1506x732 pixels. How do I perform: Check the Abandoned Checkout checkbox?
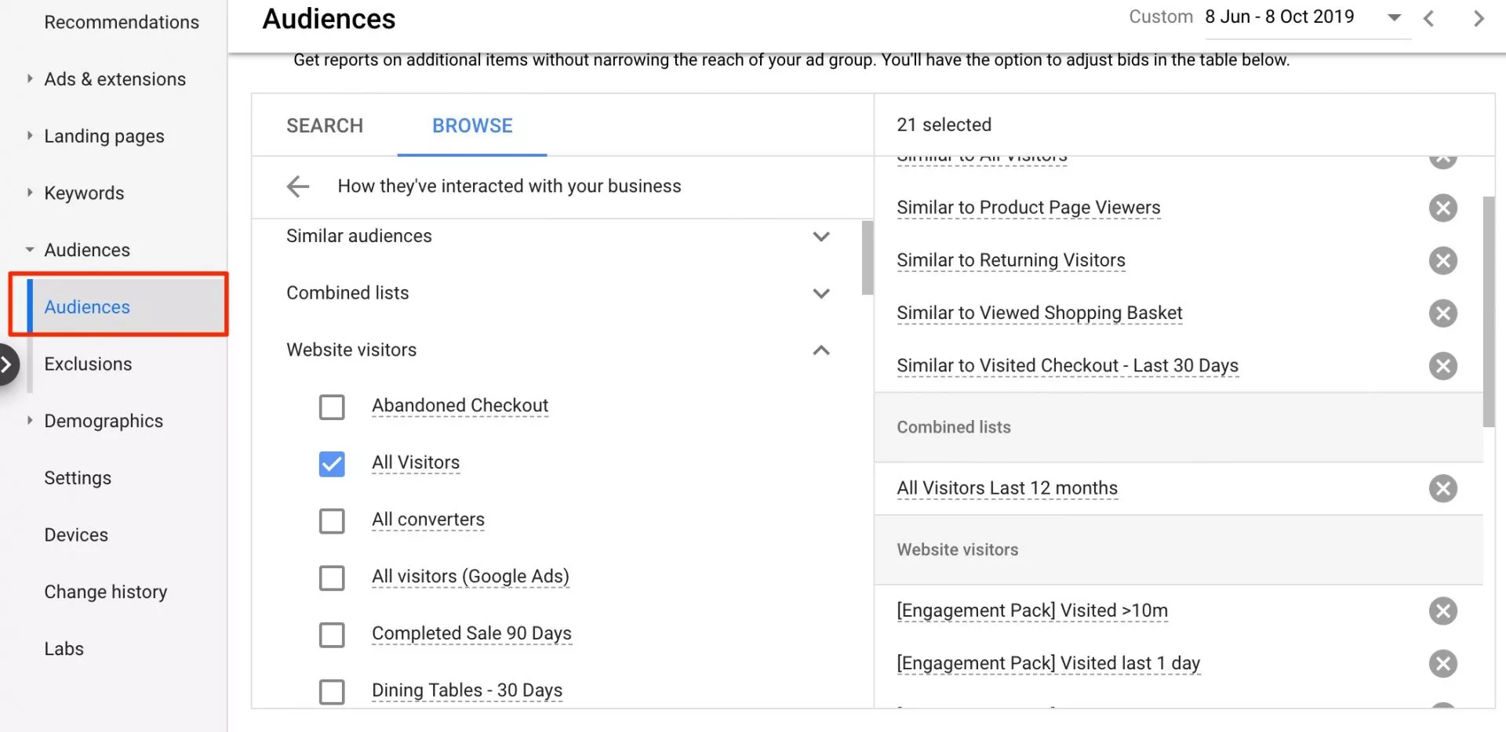pyautogui.click(x=332, y=407)
